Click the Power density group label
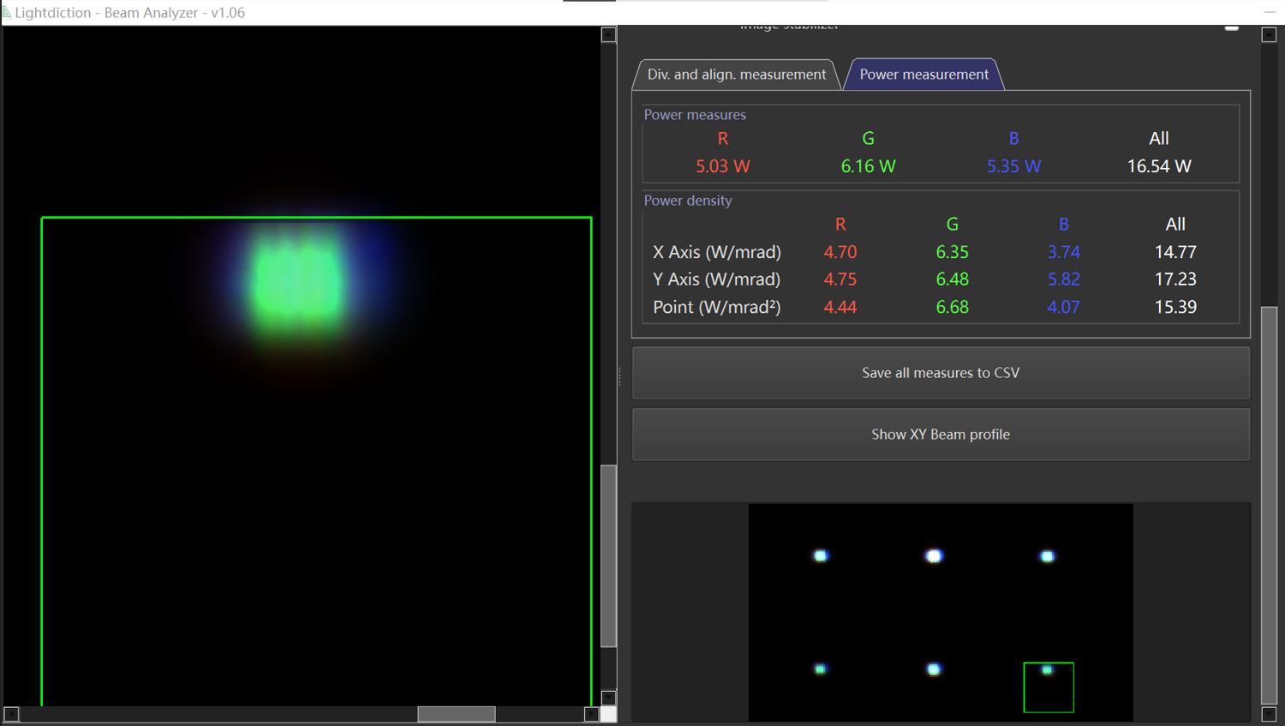The height and width of the screenshot is (726, 1285). (x=688, y=201)
